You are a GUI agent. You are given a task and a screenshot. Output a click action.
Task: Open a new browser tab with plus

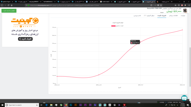[172, 2]
